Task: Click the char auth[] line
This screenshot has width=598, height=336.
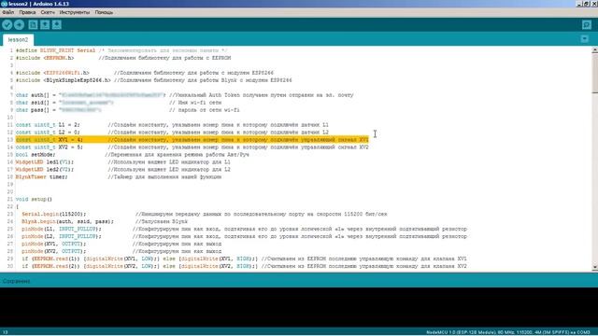Action: (185, 95)
